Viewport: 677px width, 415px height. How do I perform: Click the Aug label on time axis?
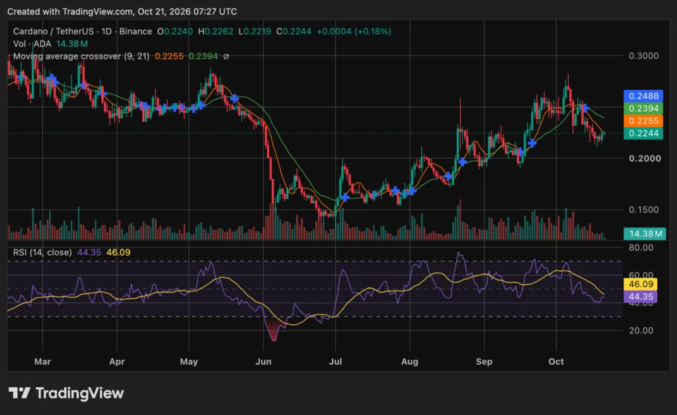click(x=410, y=361)
